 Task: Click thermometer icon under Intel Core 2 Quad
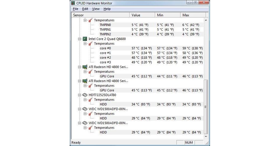click(x=90, y=44)
